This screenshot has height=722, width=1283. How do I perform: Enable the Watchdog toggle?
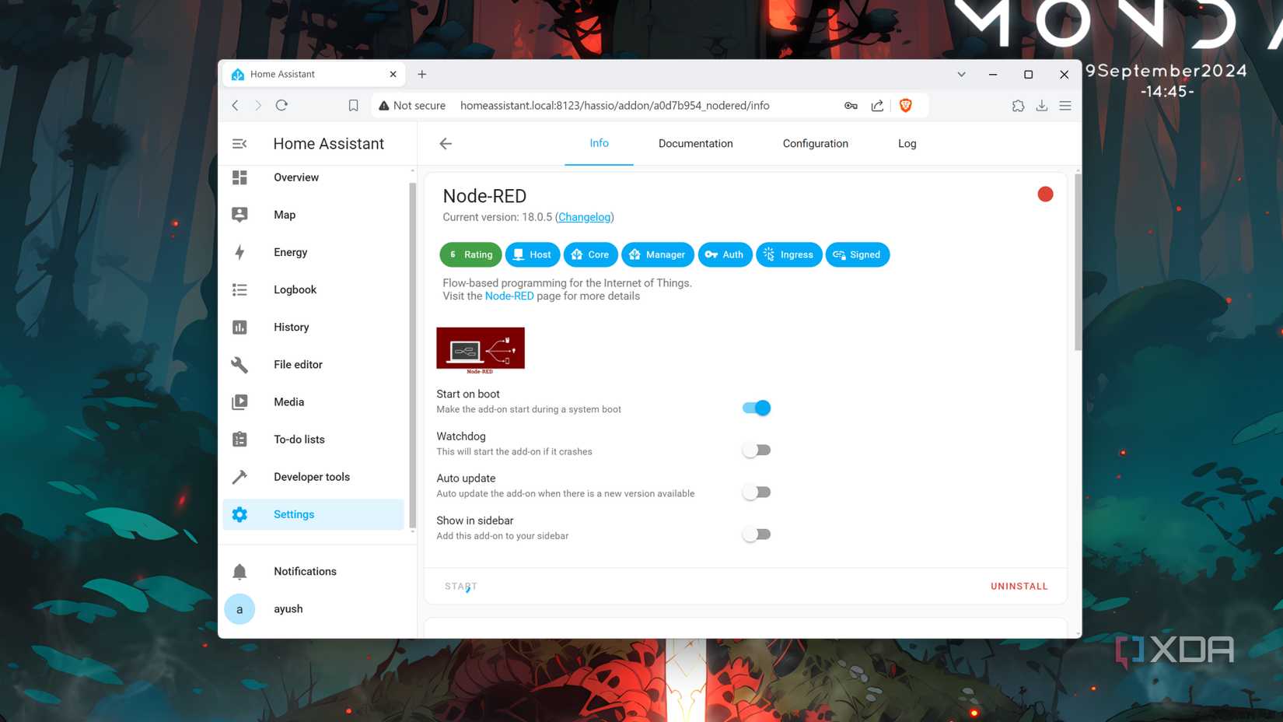pos(755,450)
